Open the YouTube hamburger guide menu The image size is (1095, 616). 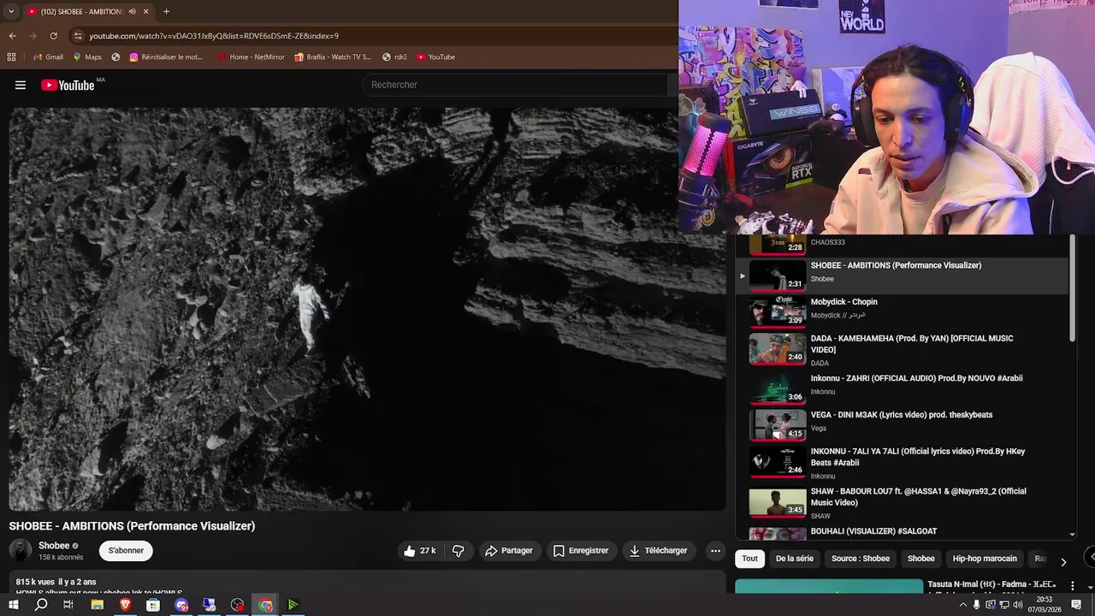tap(21, 85)
